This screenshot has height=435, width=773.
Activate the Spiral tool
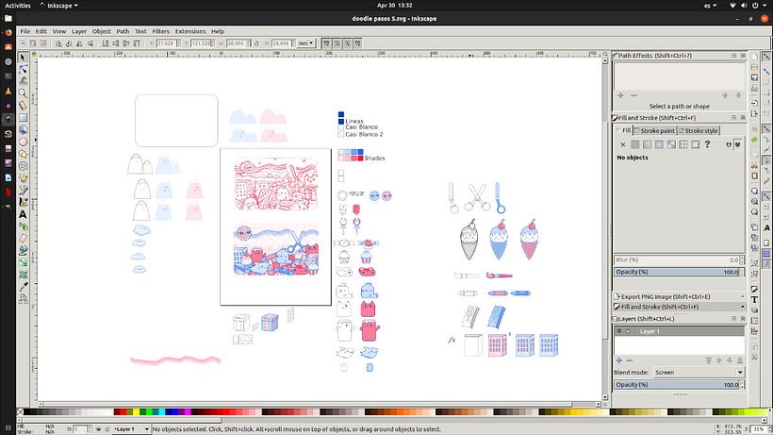(23, 166)
